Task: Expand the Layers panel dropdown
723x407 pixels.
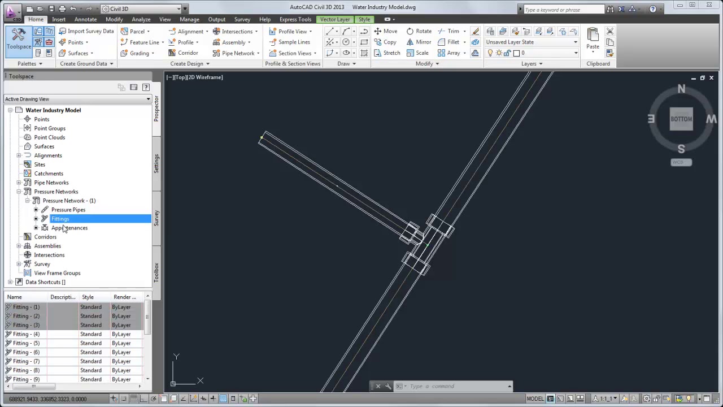Action: click(532, 63)
